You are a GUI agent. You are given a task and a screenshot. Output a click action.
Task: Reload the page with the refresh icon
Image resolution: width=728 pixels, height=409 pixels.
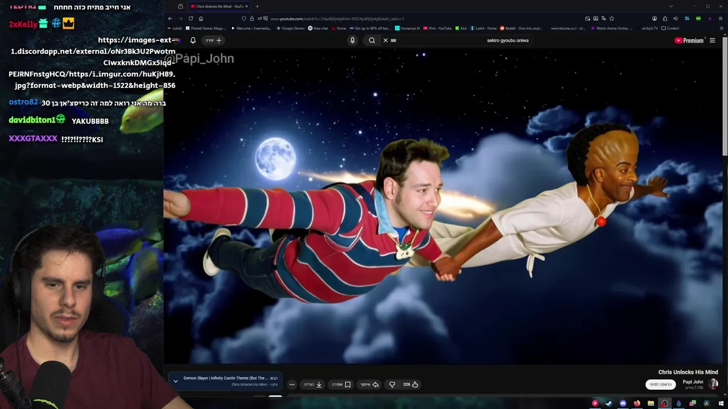tap(191, 18)
